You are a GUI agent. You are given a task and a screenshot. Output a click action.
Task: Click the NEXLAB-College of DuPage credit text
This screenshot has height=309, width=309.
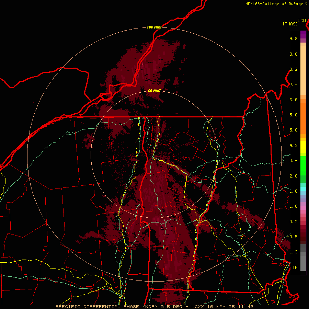click(275, 4)
